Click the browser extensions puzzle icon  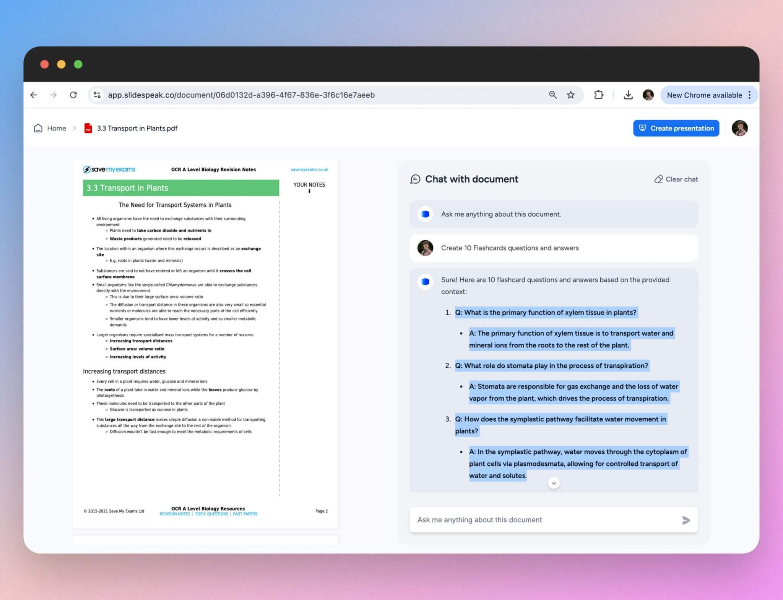(x=599, y=95)
